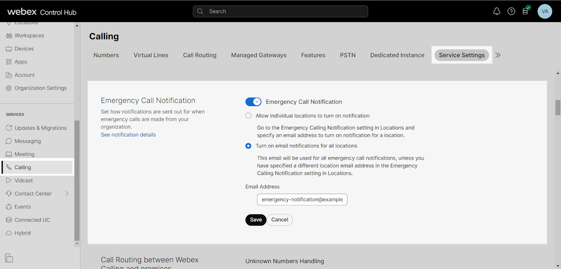
Task: Click the webex Control Hub logo
Action: click(42, 12)
